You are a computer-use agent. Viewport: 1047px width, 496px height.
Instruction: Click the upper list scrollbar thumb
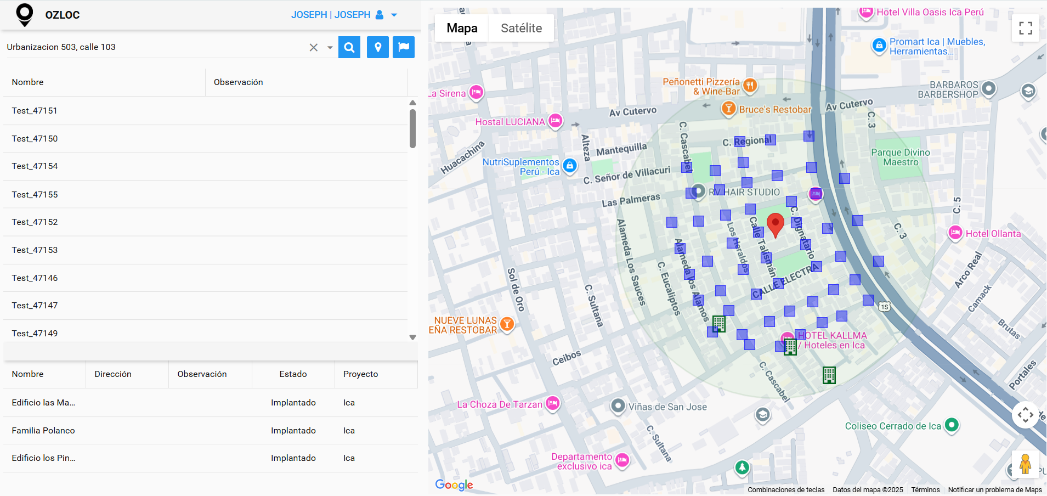(412, 128)
